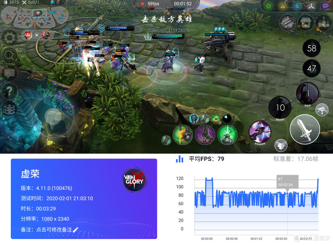Tap the small green lantern buff icon
Viewport: 333px width, 245px height.
pos(216,119)
